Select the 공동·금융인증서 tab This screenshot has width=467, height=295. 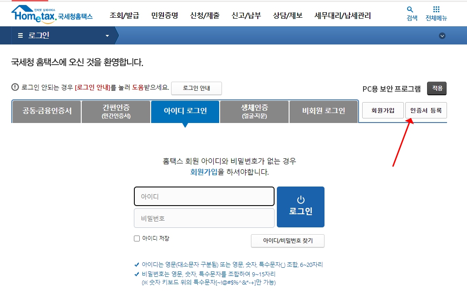[x=47, y=112]
